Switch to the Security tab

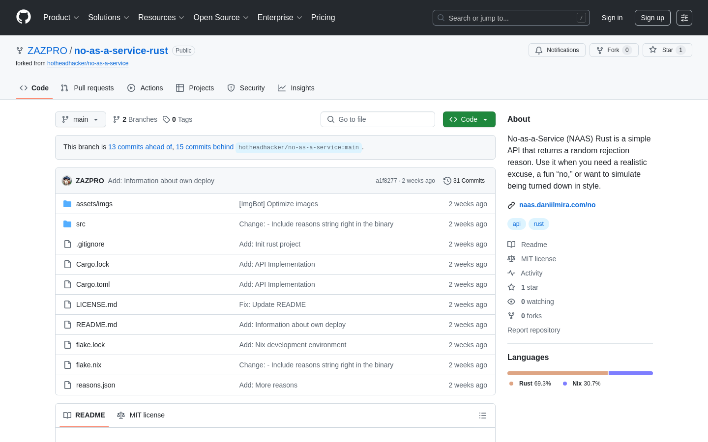pyautogui.click(x=246, y=88)
